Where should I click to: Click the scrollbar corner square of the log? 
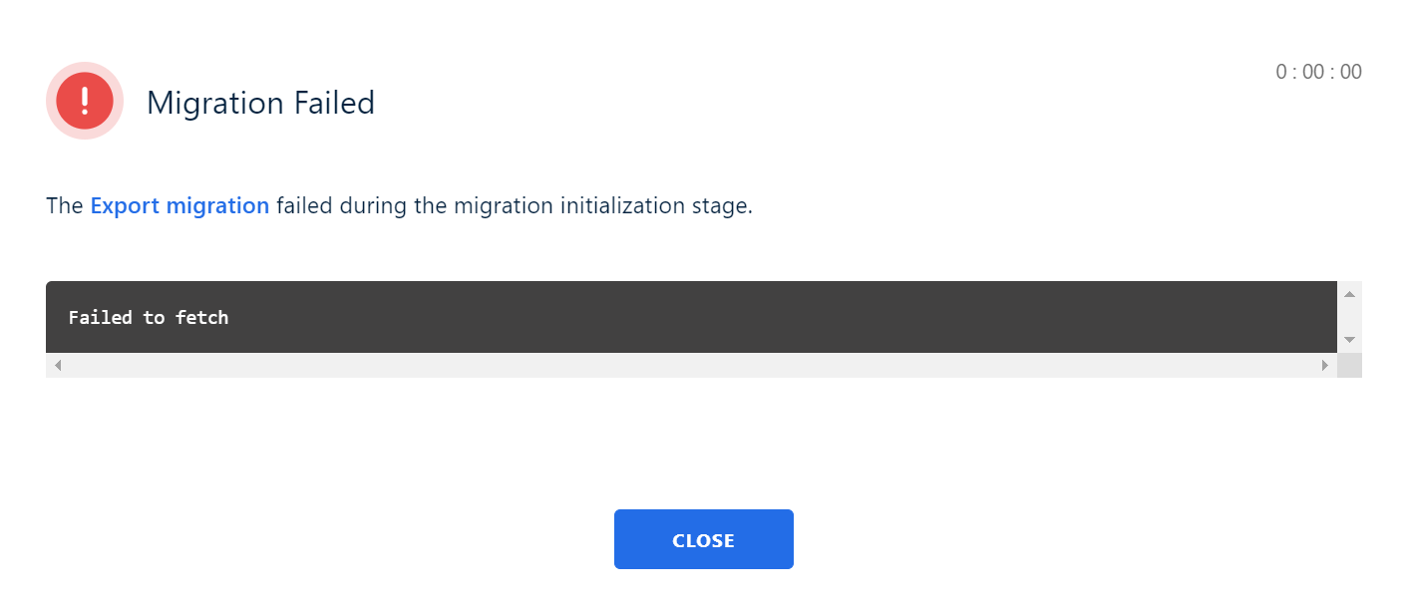[x=1349, y=366]
